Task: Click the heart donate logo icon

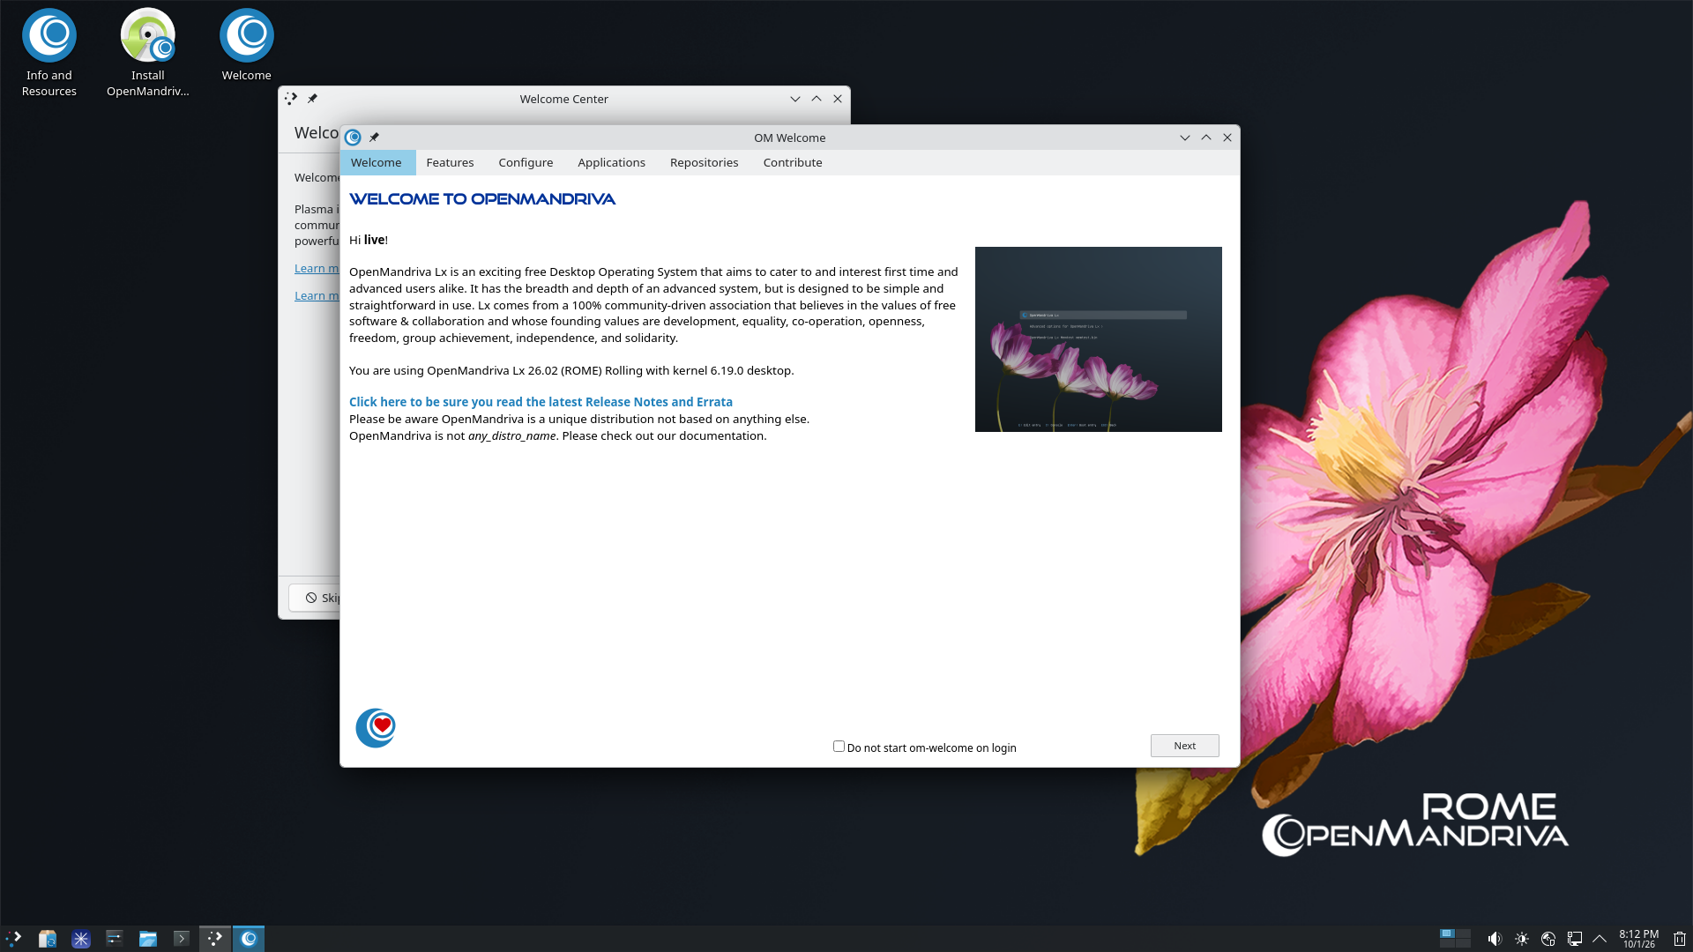Action: pos(376,728)
